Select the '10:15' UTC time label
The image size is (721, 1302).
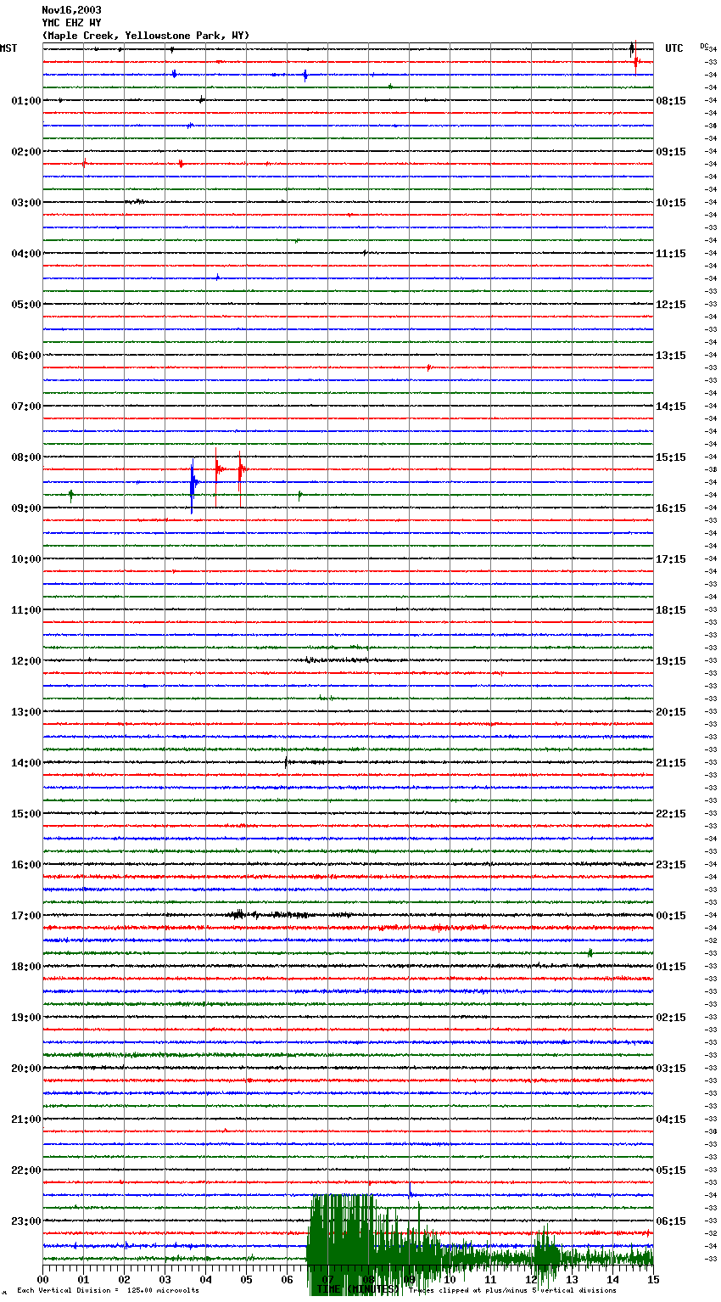[x=671, y=203]
